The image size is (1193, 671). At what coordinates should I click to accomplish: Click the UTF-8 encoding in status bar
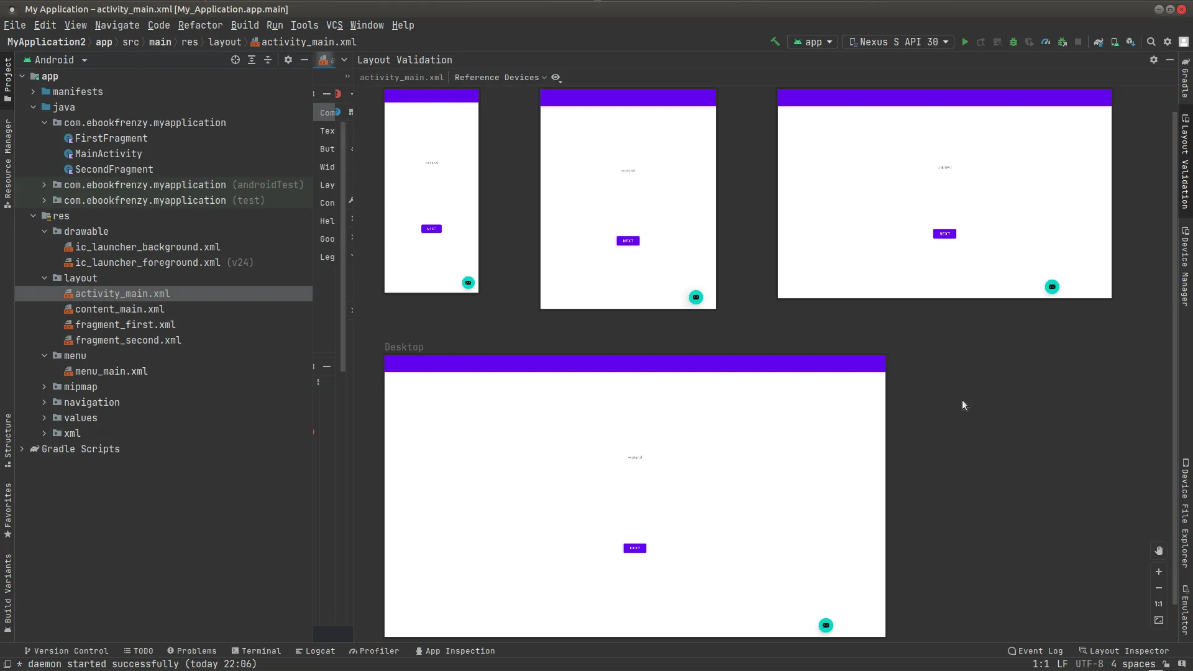tap(1089, 664)
